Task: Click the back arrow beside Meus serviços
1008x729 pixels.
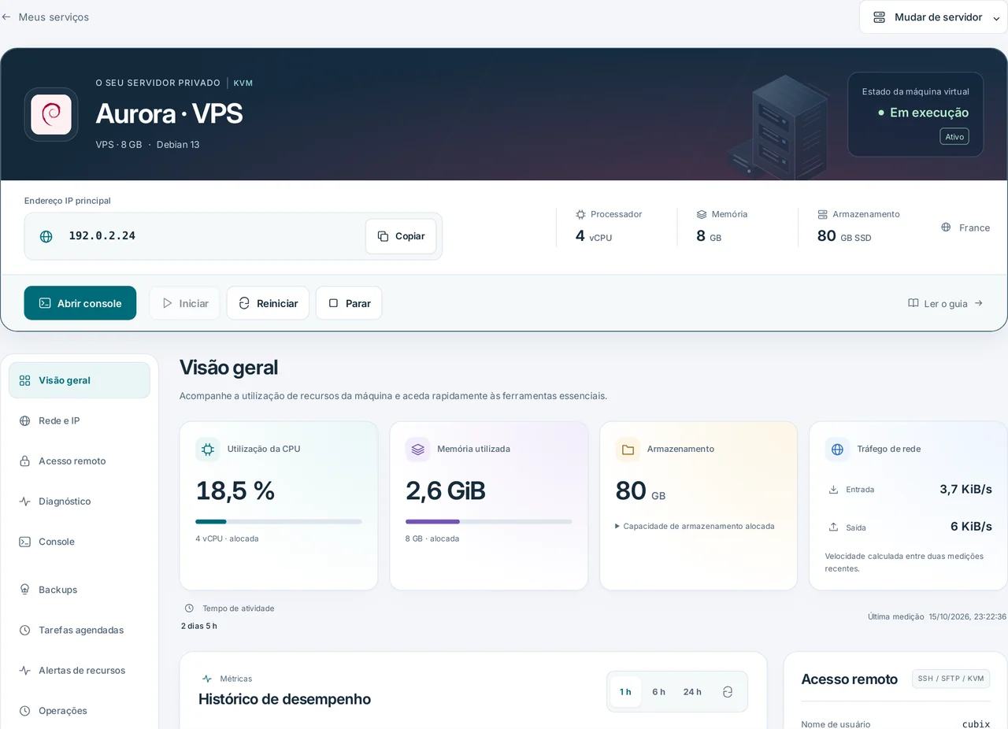Action: click(x=6, y=17)
